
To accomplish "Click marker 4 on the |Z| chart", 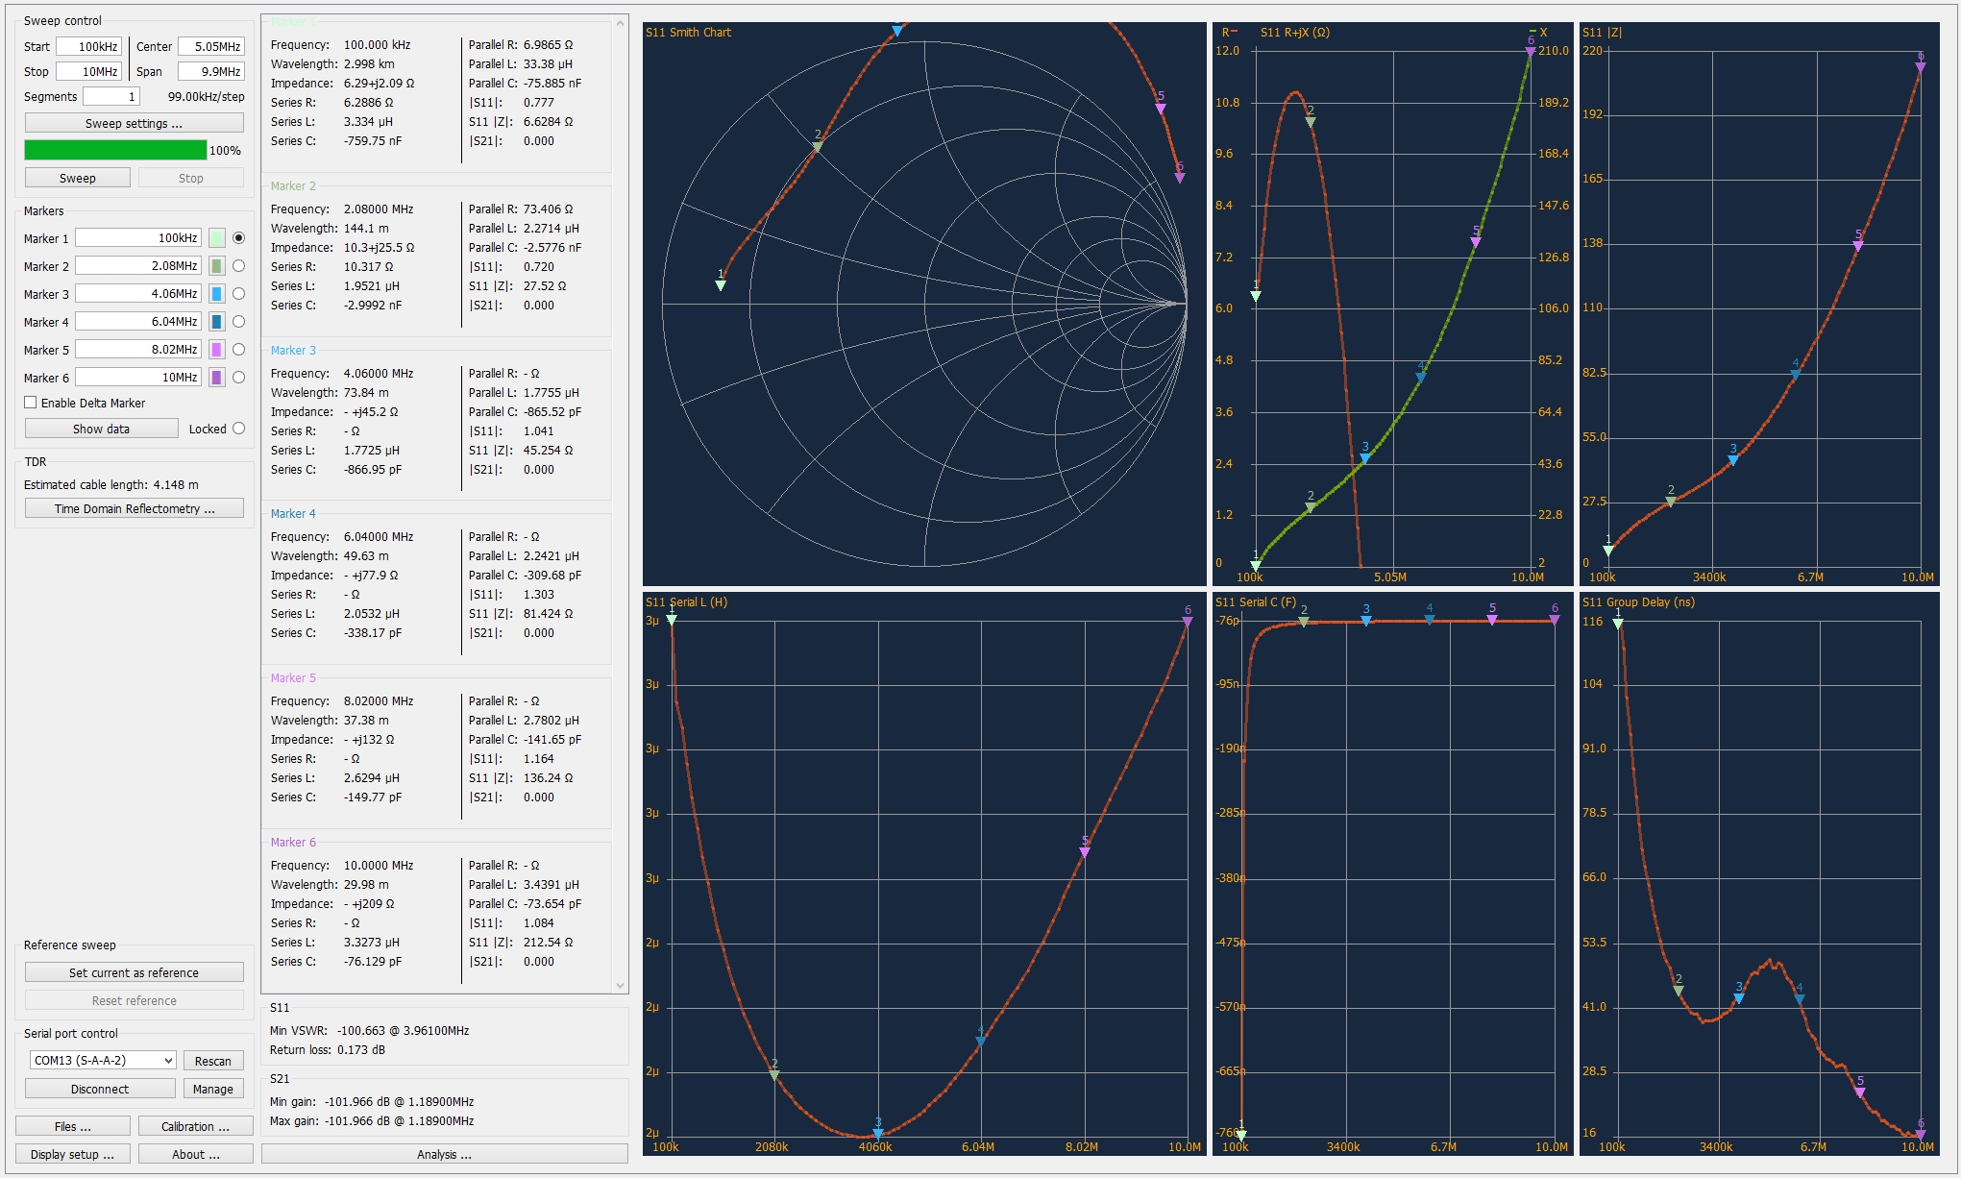I will (x=1795, y=374).
